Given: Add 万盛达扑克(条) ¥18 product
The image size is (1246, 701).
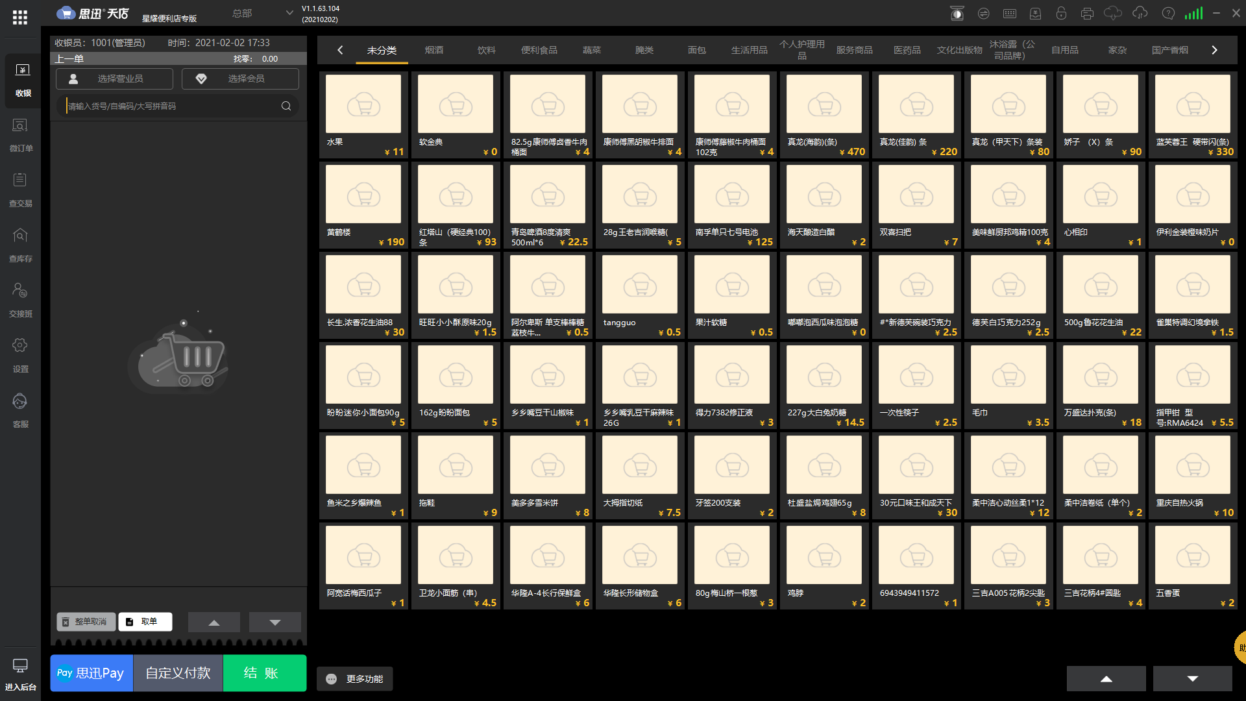Looking at the screenshot, I should [1101, 386].
